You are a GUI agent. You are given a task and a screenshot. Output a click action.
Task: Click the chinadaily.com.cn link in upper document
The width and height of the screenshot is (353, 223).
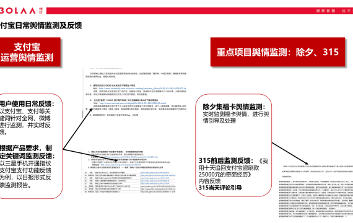click(142, 89)
